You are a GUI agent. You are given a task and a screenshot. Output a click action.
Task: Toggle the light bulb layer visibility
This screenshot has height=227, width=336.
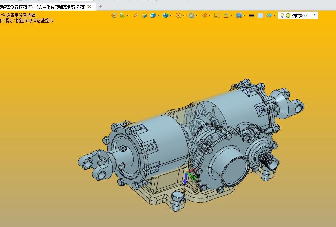click(282, 15)
